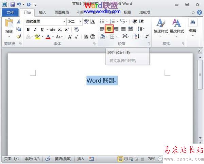This screenshot has height=164, width=204.
Task: Click the Paste clipboard icon
Action: pyautogui.click(x=9, y=23)
